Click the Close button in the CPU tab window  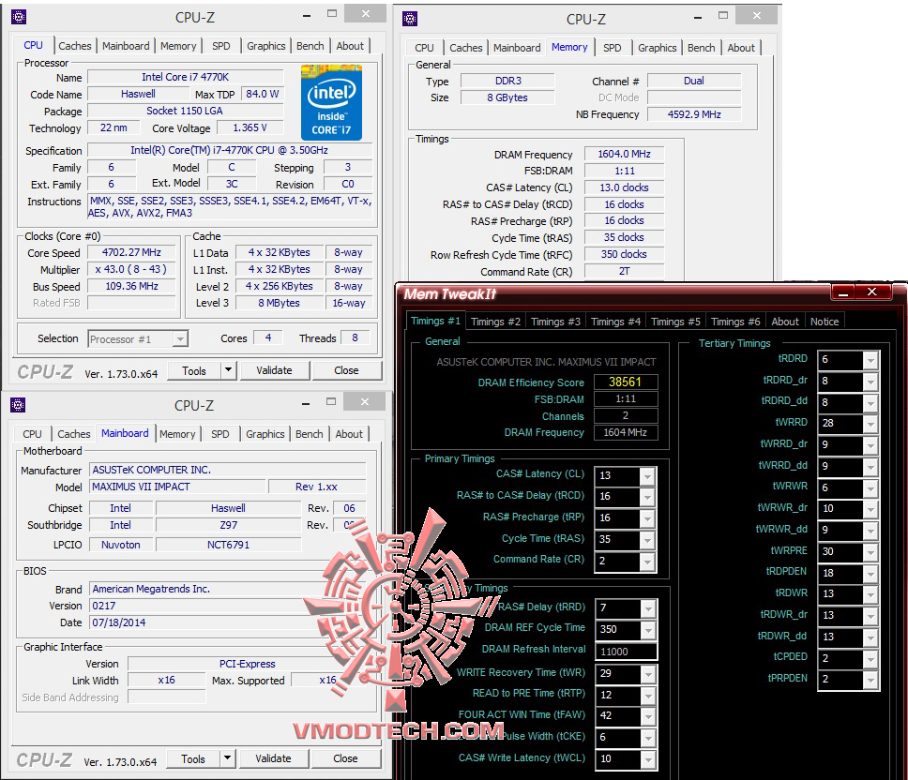[x=346, y=370]
